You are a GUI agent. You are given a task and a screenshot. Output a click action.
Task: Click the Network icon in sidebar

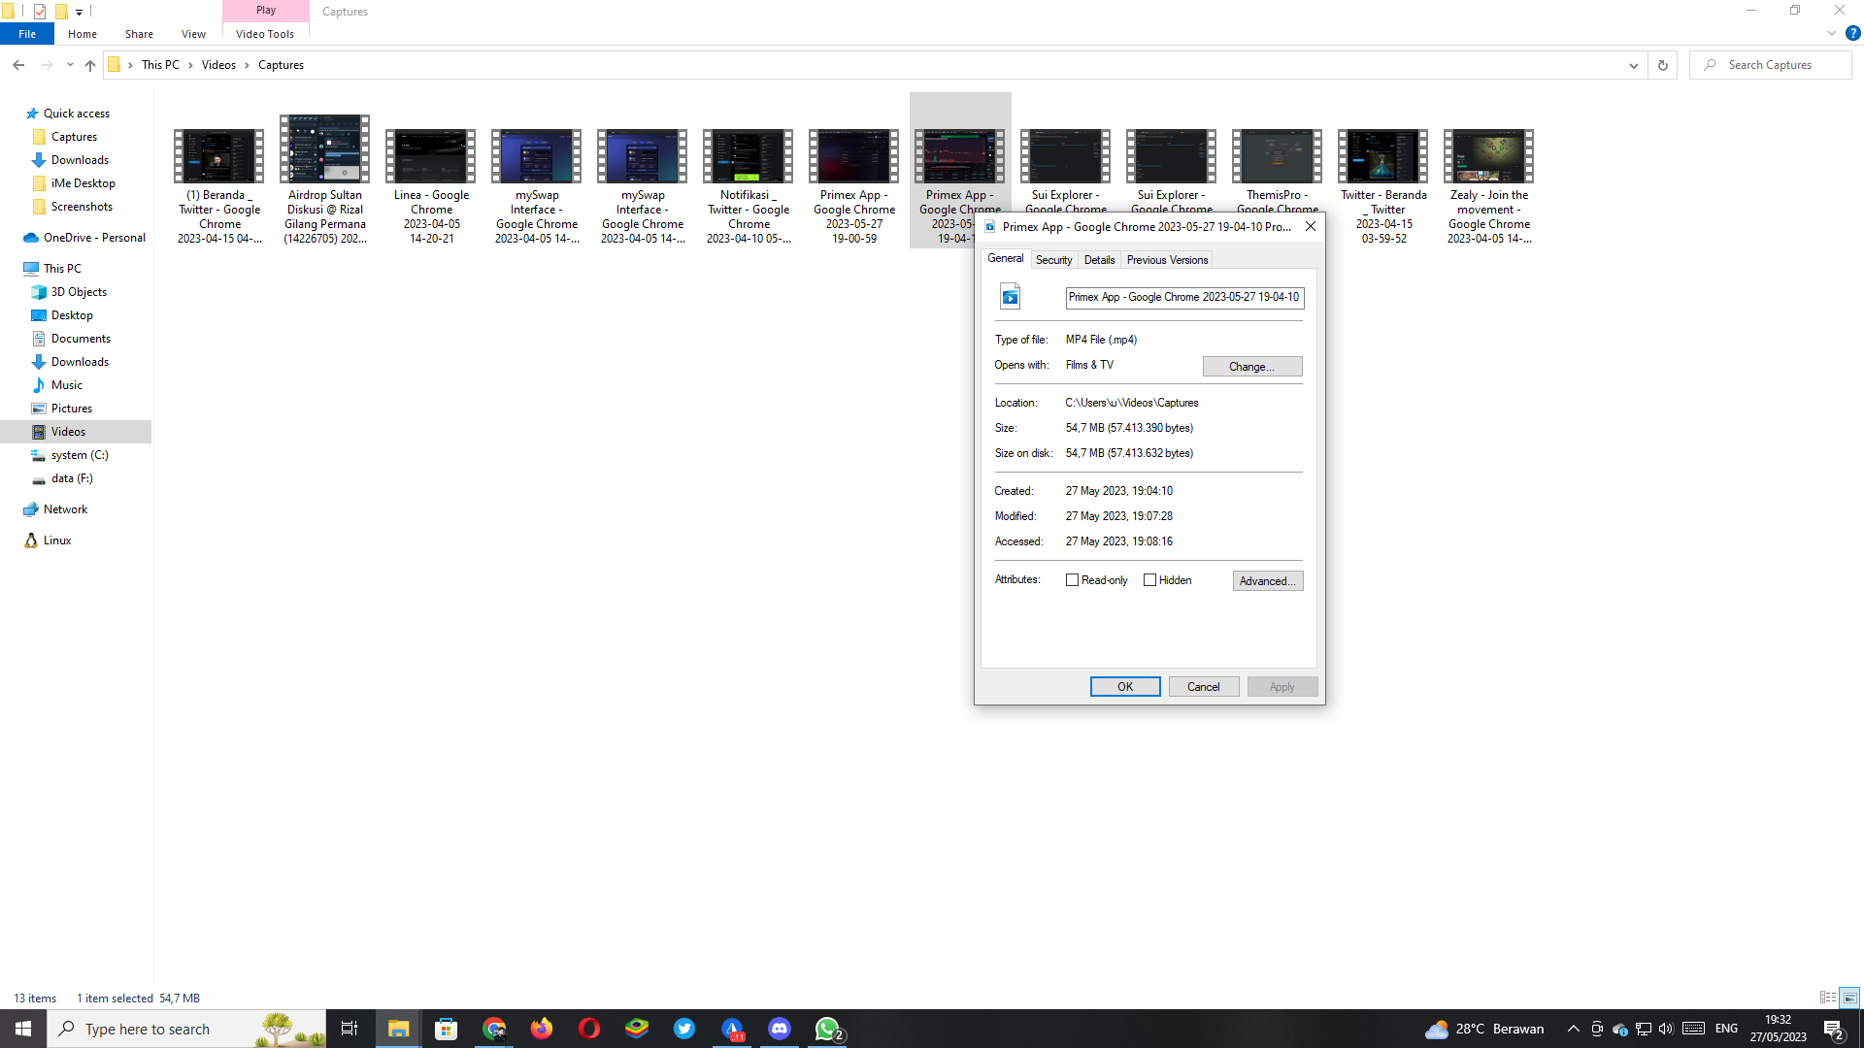(x=31, y=509)
